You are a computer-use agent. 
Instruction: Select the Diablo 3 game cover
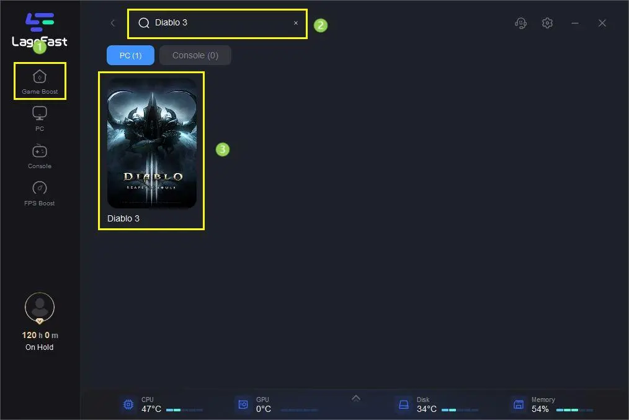[x=151, y=143]
